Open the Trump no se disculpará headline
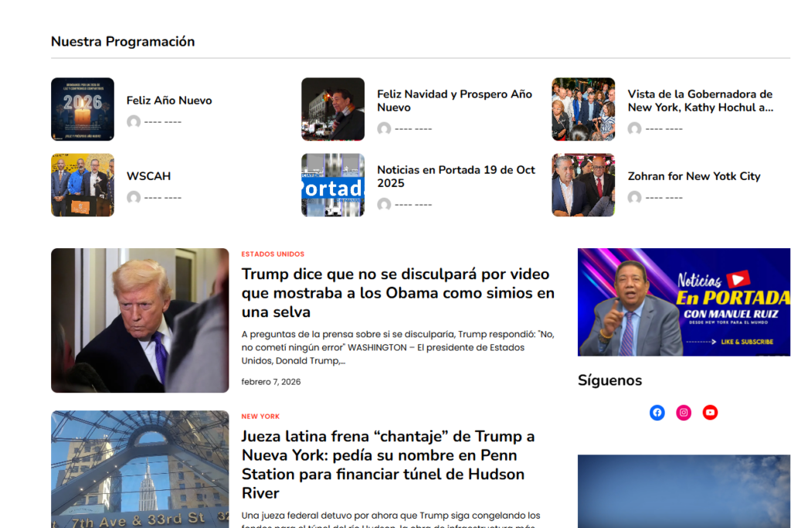 [398, 293]
